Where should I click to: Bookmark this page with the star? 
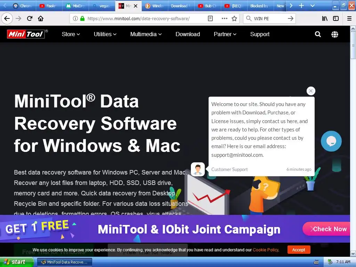pos(234,18)
